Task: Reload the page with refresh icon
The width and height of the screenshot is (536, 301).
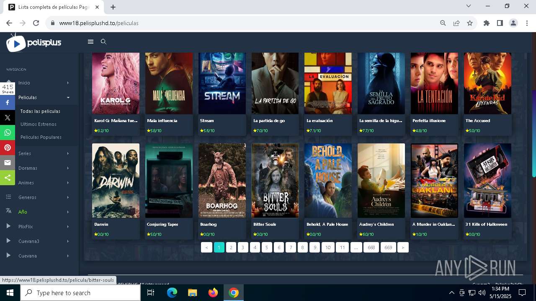Action: (x=36, y=23)
